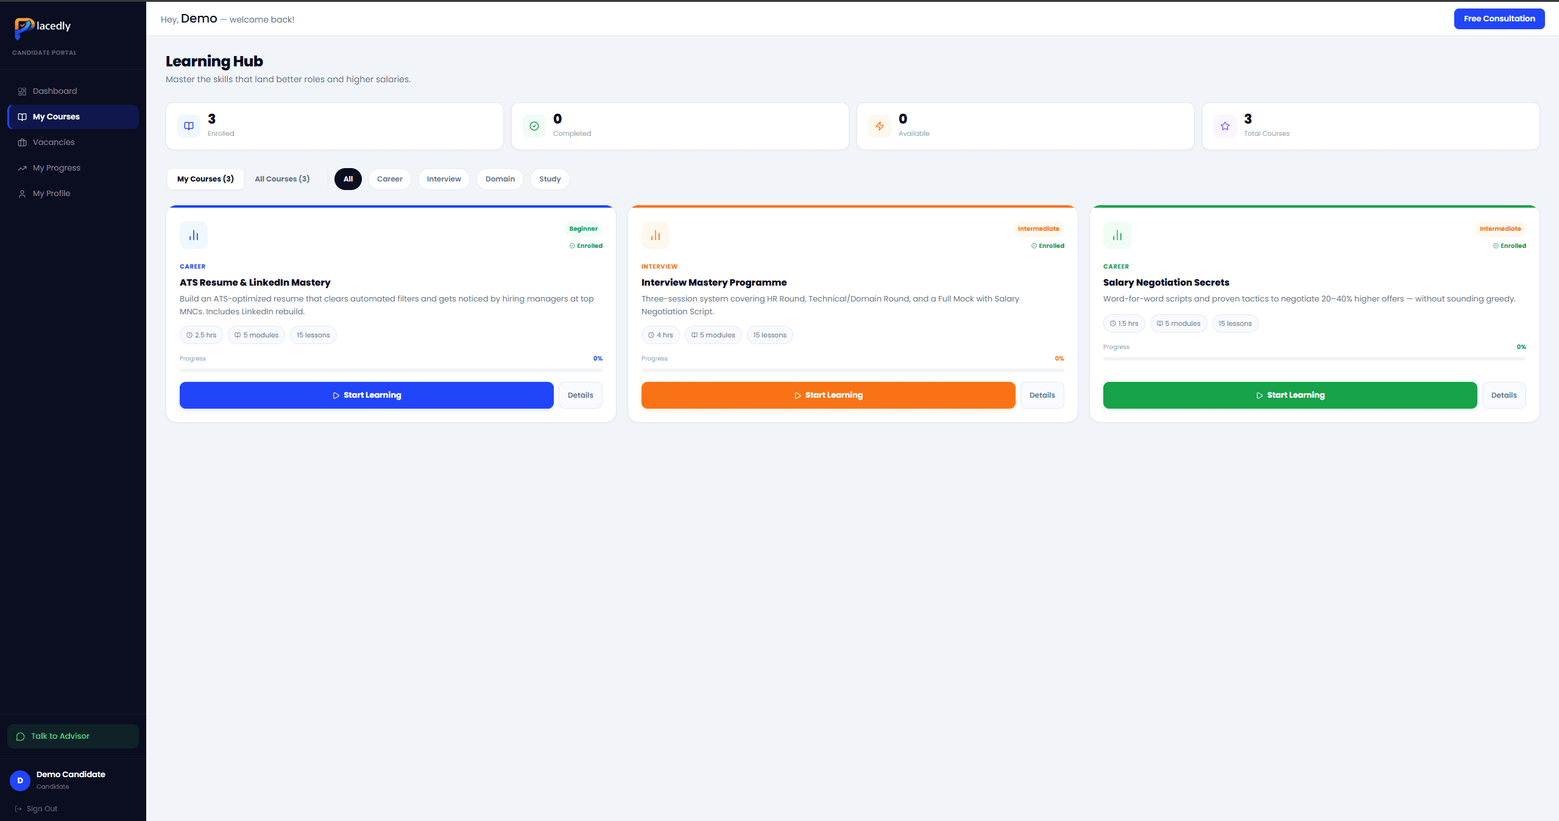Filter courses by Interview
Image resolution: width=1559 pixels, height=821 pixels.
pos(444,179)
